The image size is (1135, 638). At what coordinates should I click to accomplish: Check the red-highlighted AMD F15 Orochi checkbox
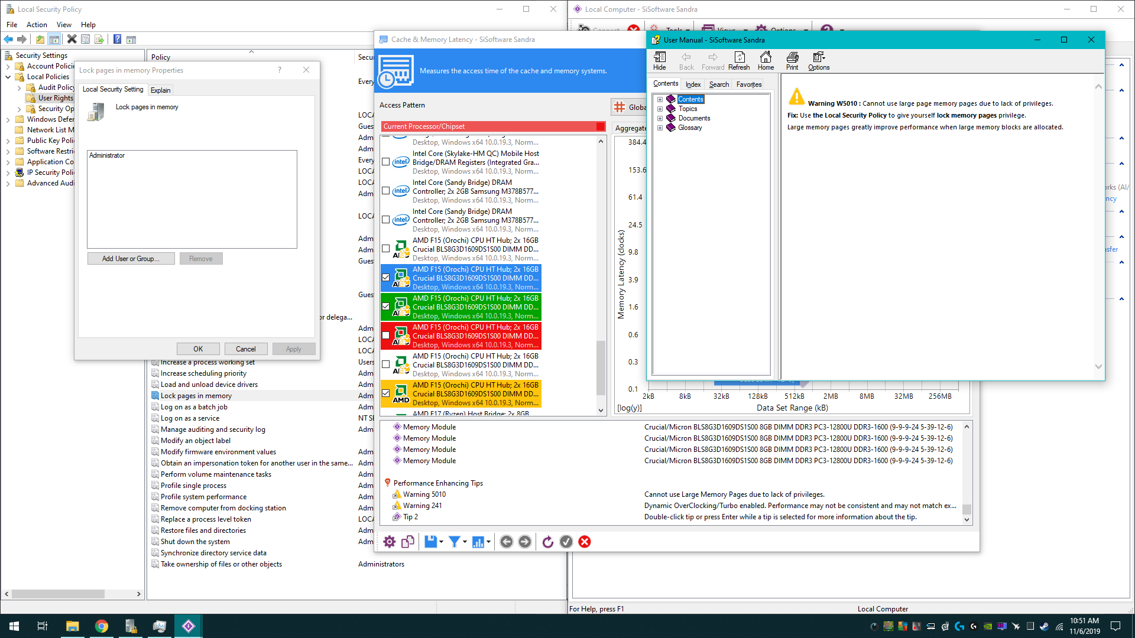click(386, 336)
